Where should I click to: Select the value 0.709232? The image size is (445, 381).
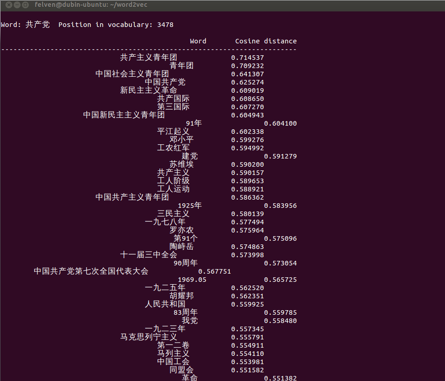(x=248, y=66)
